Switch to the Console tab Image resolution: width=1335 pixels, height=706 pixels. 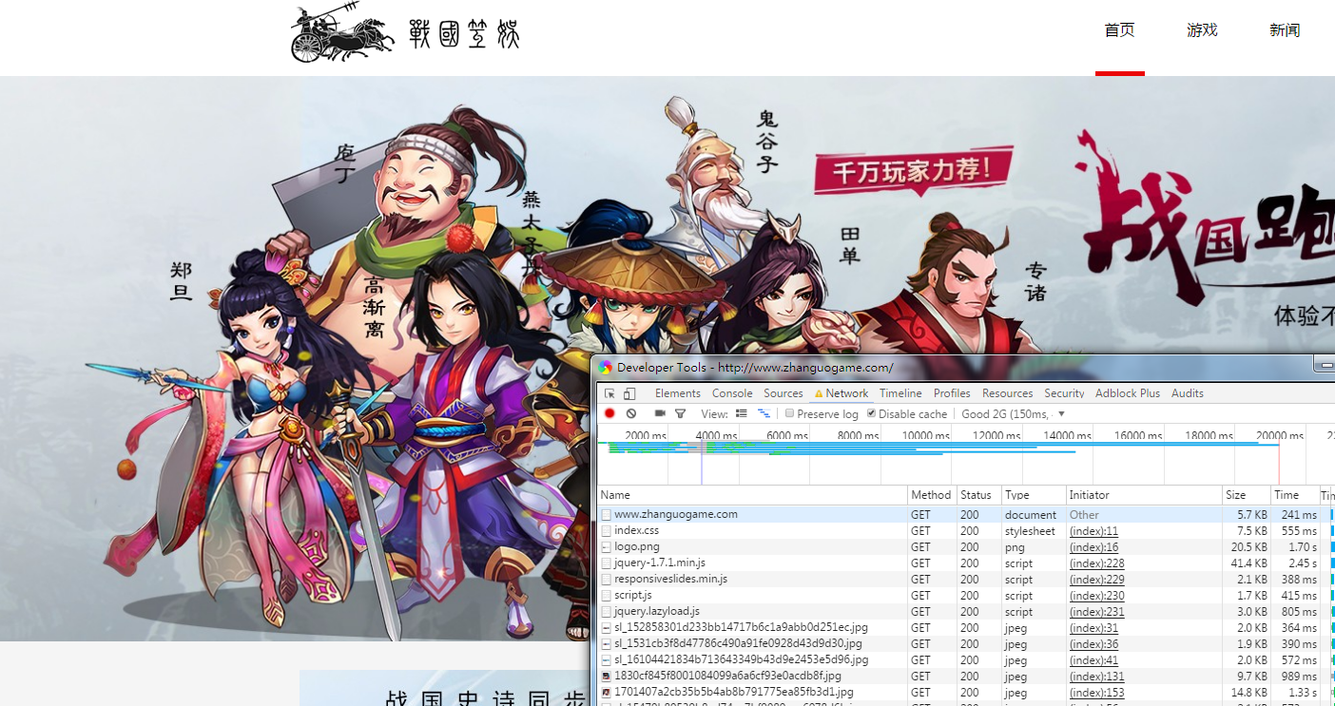(732, 393)
